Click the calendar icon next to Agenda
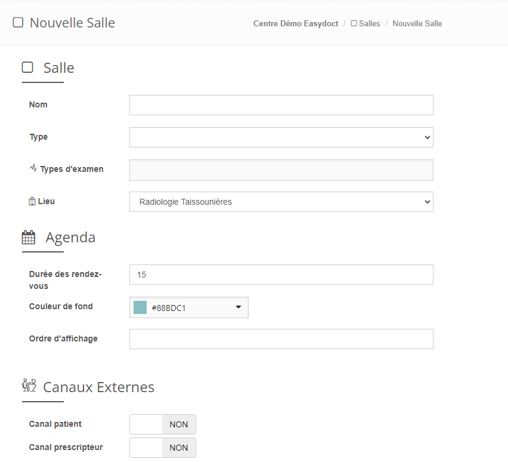 (x=29, y=238)
